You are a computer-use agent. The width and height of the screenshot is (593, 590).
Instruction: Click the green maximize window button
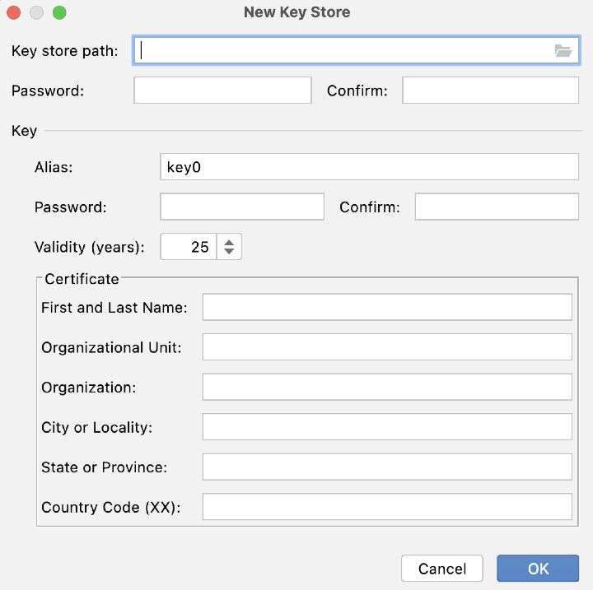click(x=58, y=13)
